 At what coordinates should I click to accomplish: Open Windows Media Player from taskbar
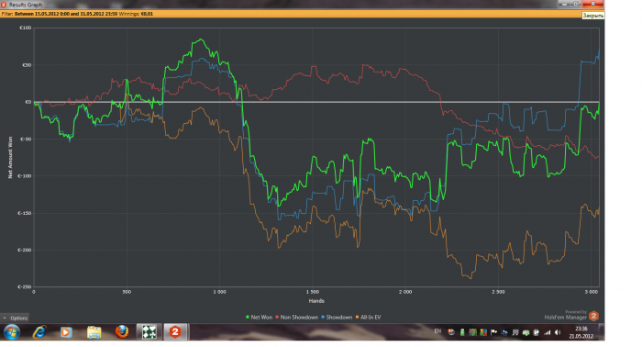(66, 331)
